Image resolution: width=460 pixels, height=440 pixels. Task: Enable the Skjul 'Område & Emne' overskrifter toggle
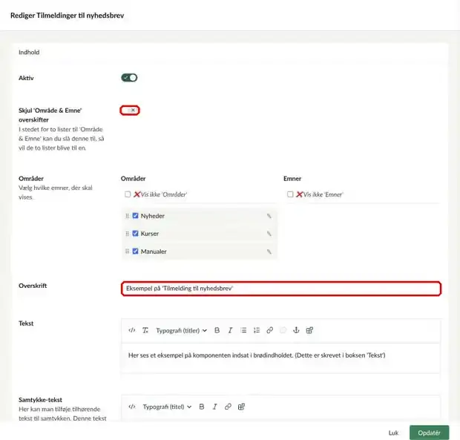pyautogui.click(x=129, y=111)
